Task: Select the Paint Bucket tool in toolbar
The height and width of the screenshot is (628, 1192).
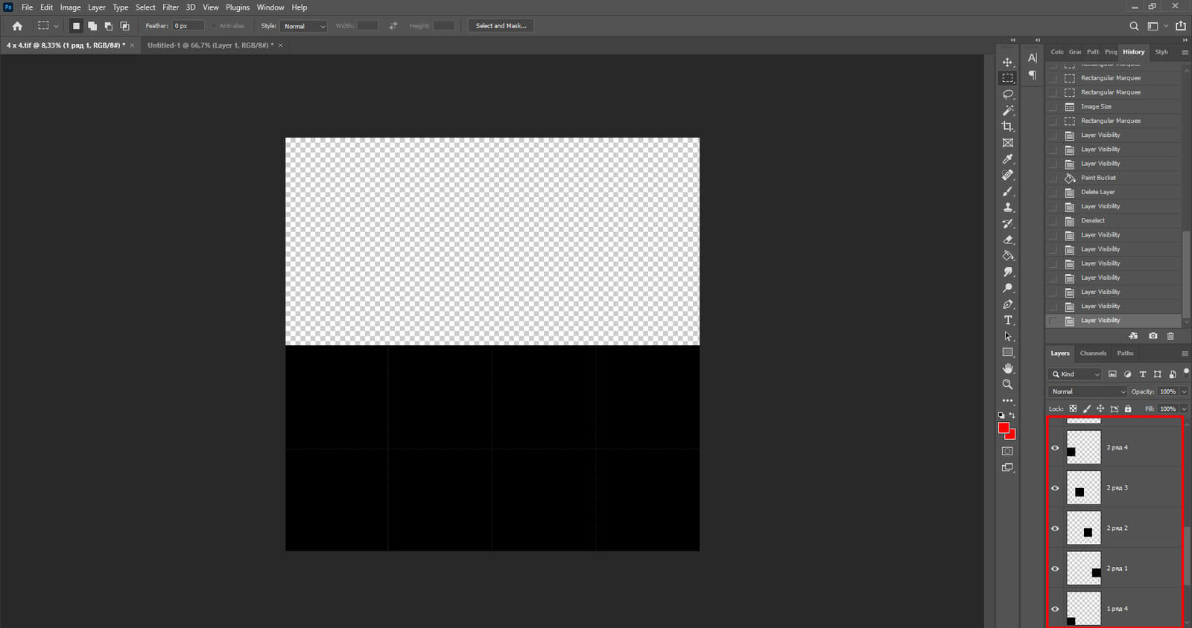Action: (1007, 255)
